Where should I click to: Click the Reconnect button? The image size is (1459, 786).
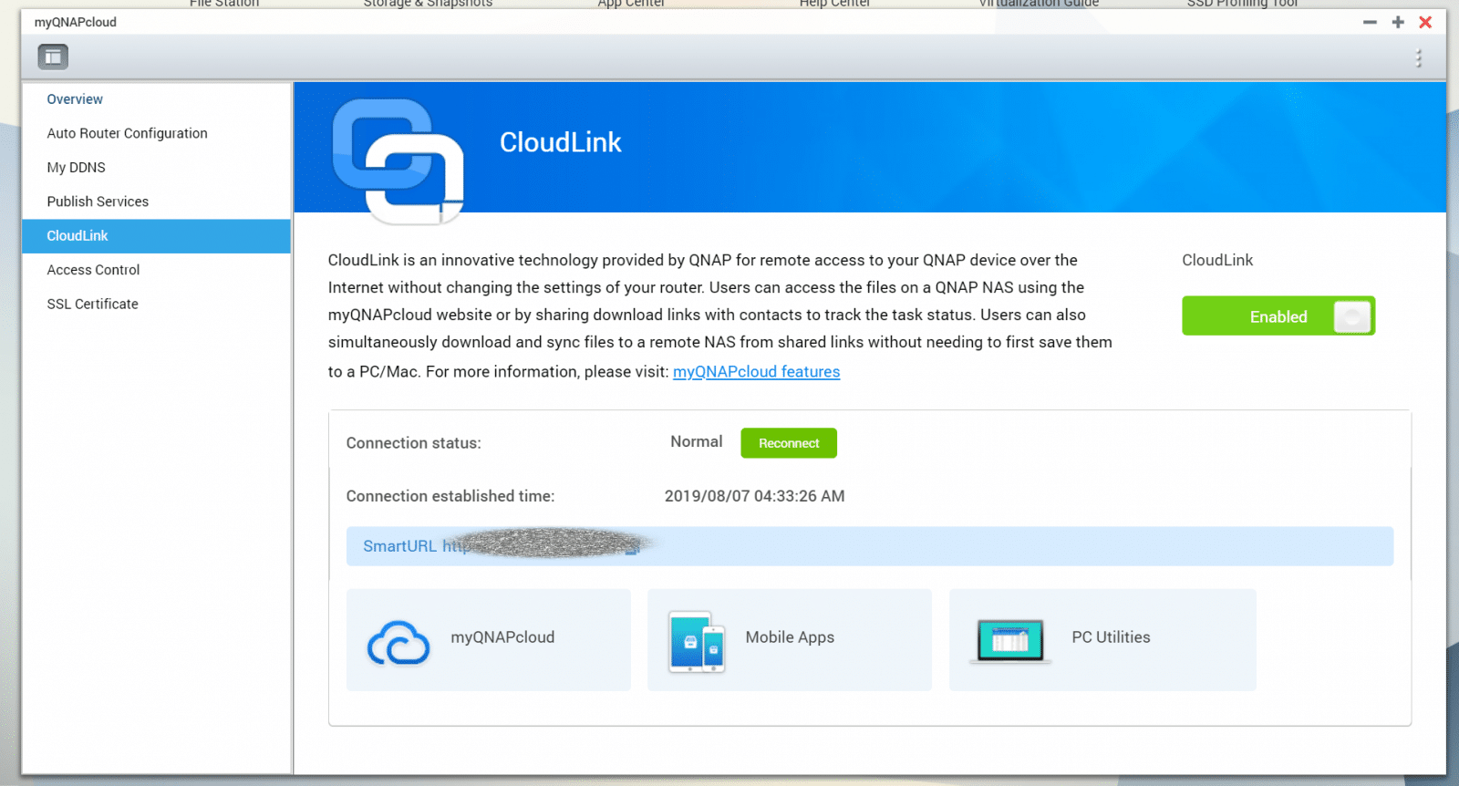(x=789, y=443)
